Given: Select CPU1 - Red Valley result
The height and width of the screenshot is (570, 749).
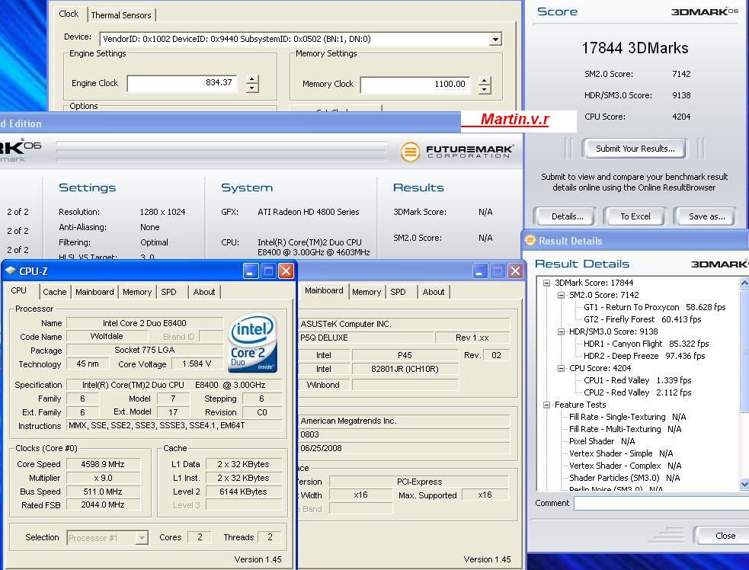Looking at the screenshot, I should tap(637, 380).
